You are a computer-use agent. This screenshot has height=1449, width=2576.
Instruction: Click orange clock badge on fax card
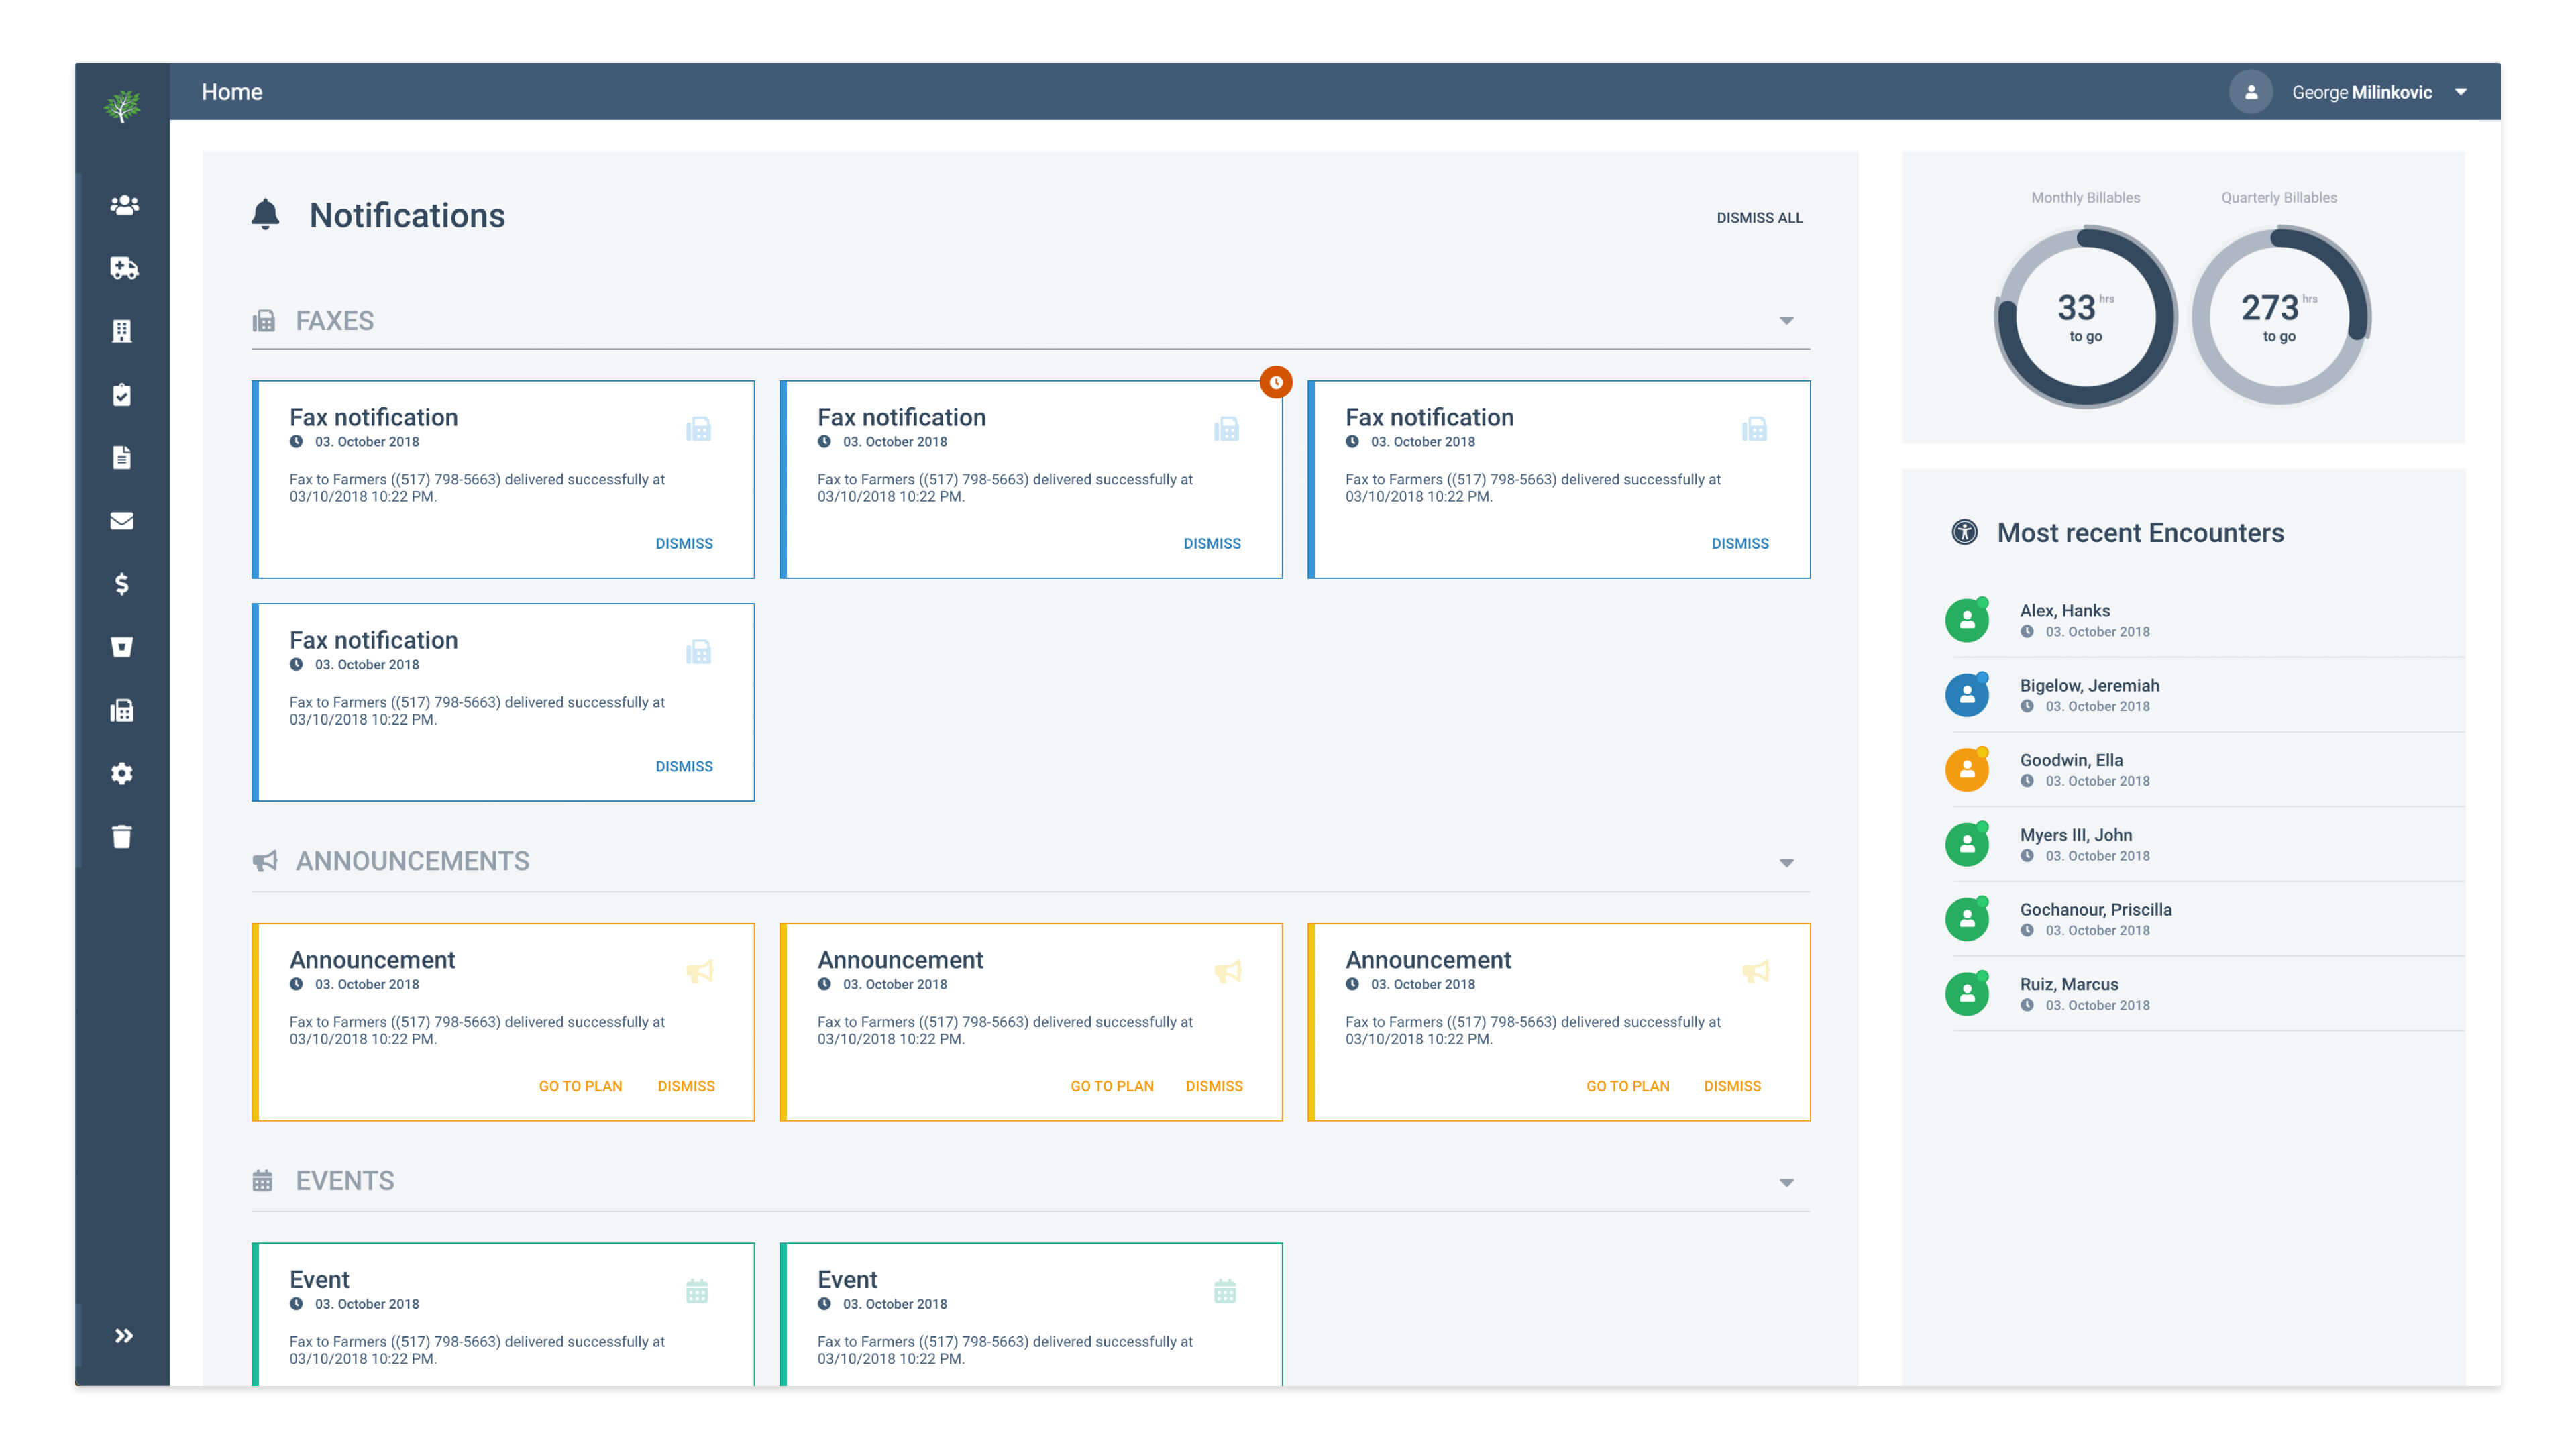1276,382
